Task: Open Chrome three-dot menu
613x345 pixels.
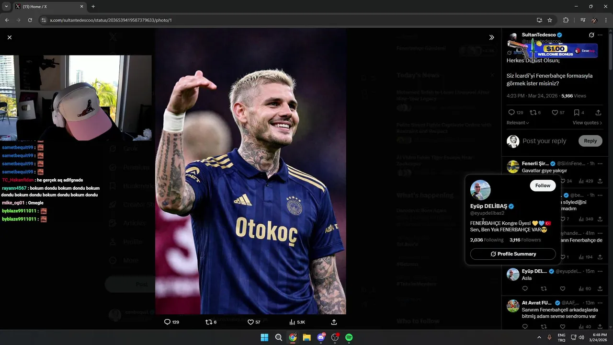Action: [606, 20]
